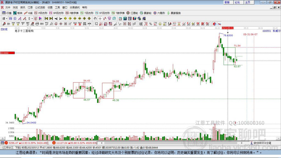The width and height of the screenshot is (281, 158).
Task: Expand dropdown arrow beside candlestick style icon
Action: (x=32, y=19)
